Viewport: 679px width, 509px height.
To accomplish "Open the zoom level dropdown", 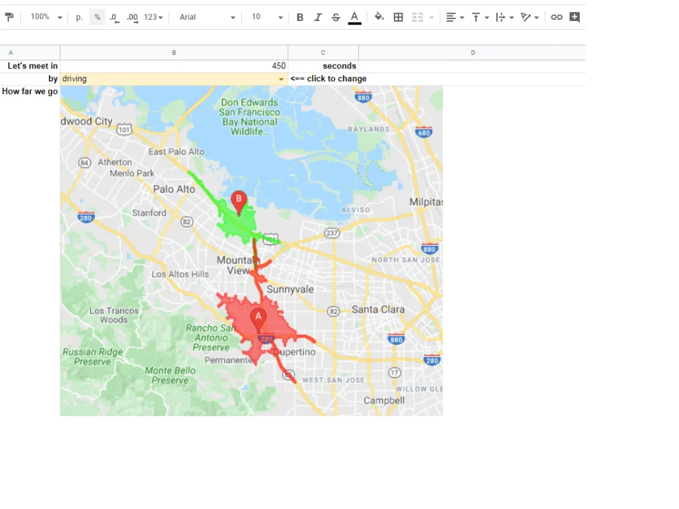I will 45,17.
